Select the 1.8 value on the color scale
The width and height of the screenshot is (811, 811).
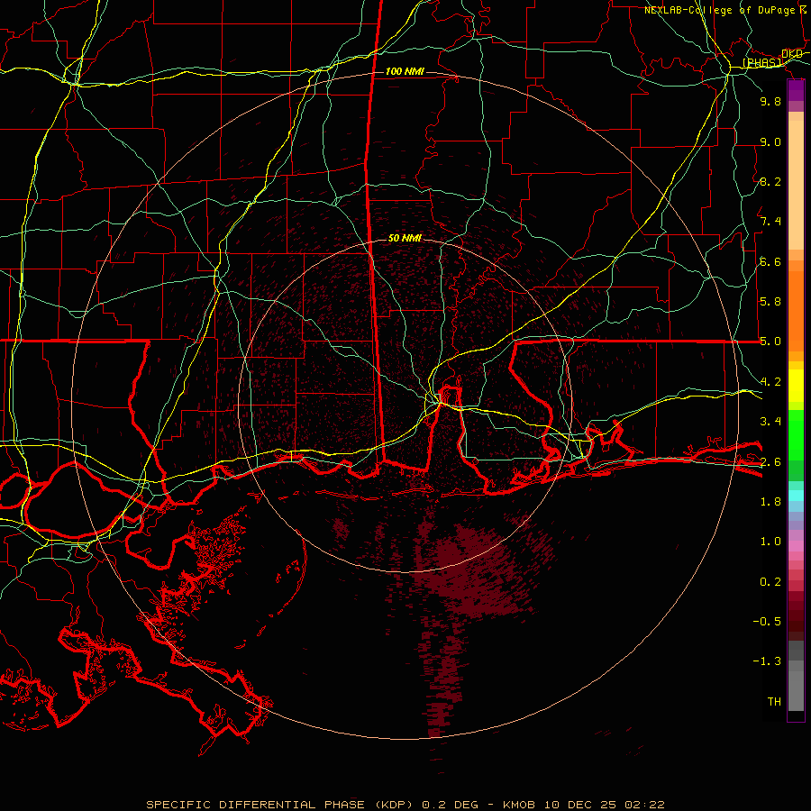[770, 502]
